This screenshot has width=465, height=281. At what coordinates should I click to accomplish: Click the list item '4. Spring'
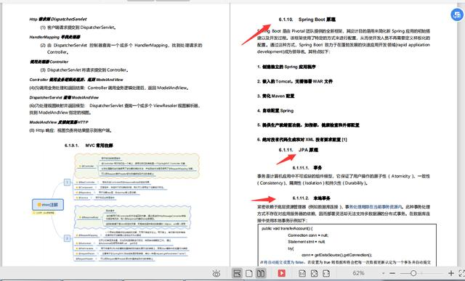click(x=275, y=111)
